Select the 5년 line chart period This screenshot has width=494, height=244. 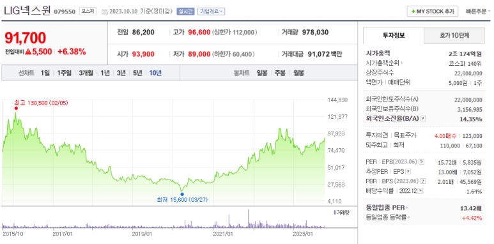pos(137,73)
